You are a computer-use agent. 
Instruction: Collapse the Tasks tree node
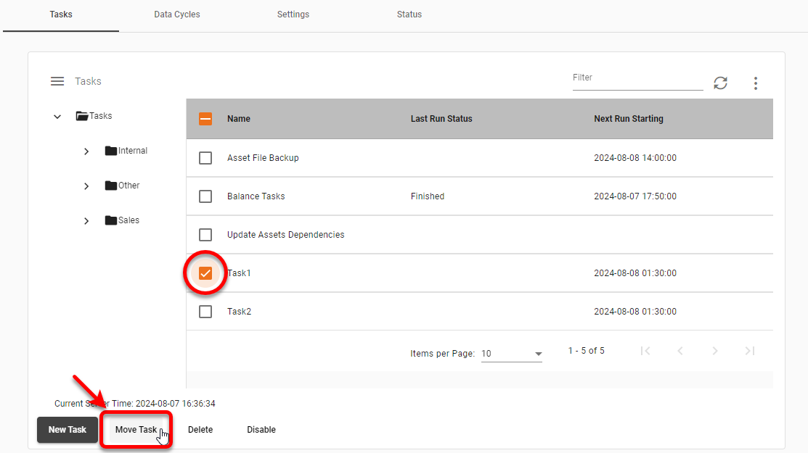(57, 116)
